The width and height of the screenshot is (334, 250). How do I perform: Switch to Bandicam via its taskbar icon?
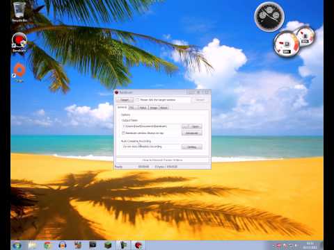coord(138,245)
